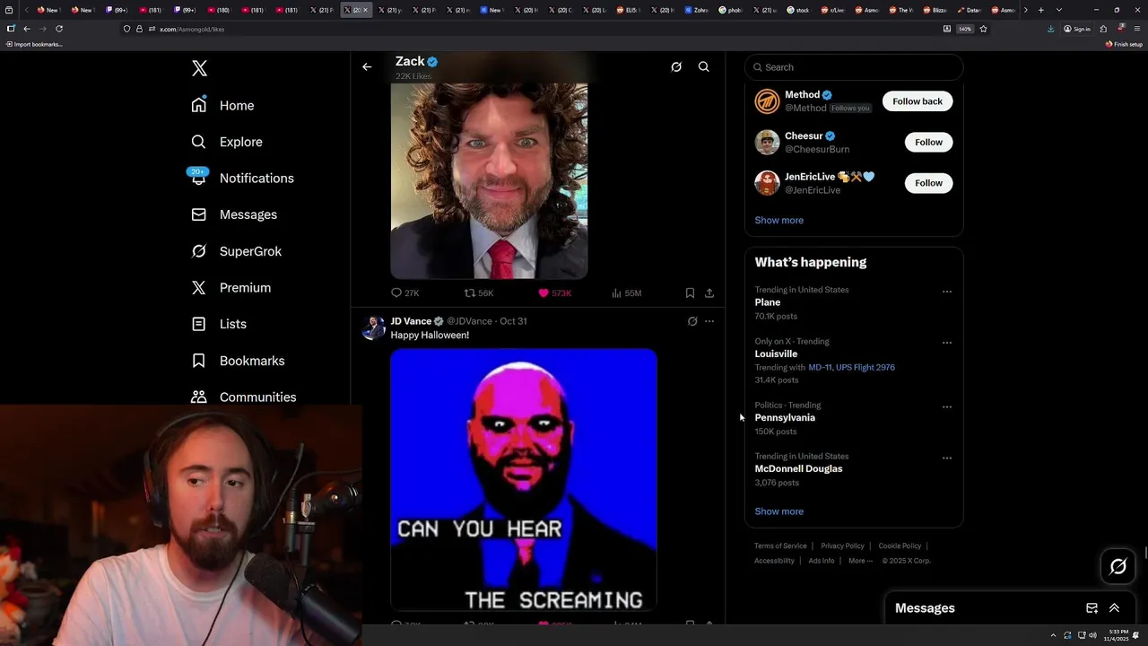
Task: Click the Search input field
Action: [854, 67]
